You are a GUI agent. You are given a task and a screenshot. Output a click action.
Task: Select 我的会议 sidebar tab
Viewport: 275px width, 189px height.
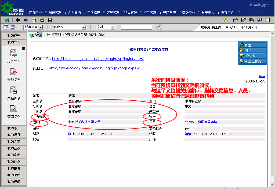tap(14, 148)
